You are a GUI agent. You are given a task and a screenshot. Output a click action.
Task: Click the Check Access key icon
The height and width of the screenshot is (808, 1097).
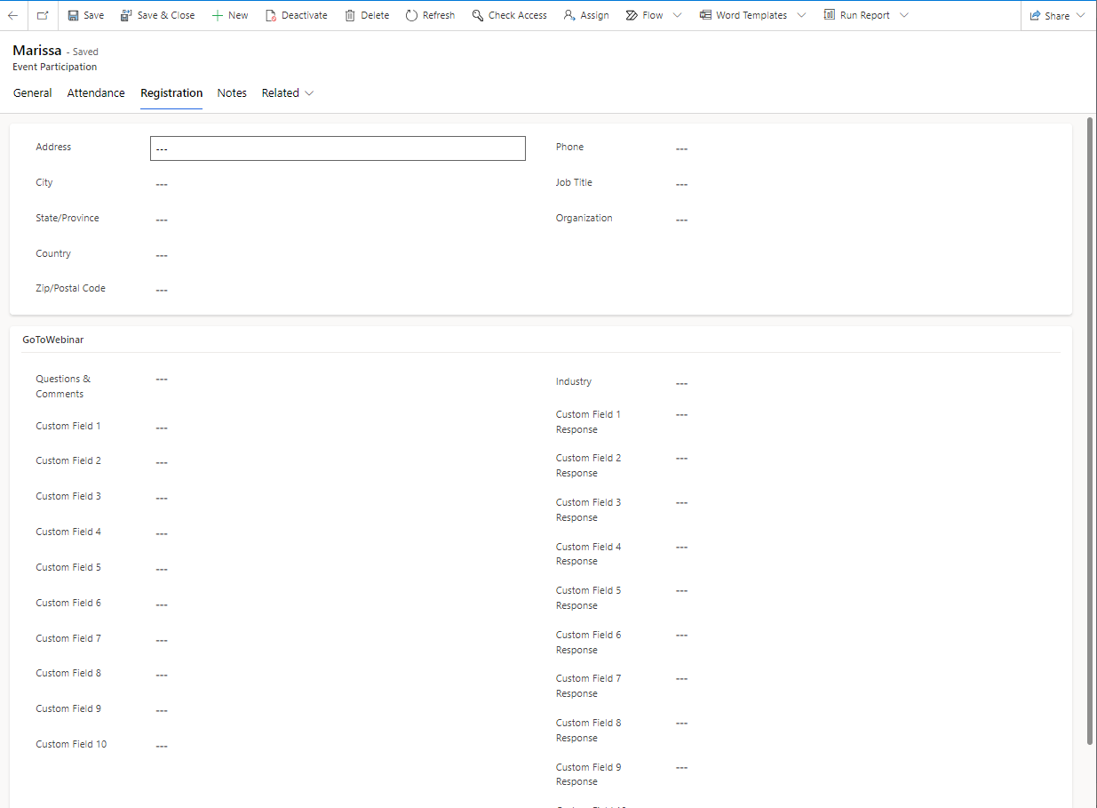click(x=478, y=15)
